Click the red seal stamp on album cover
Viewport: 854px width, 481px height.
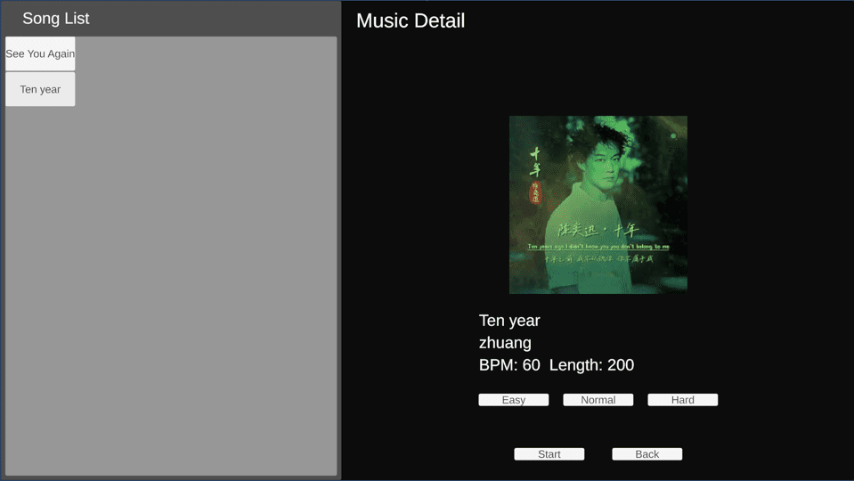pyautogui.click(x=536, y=192)
